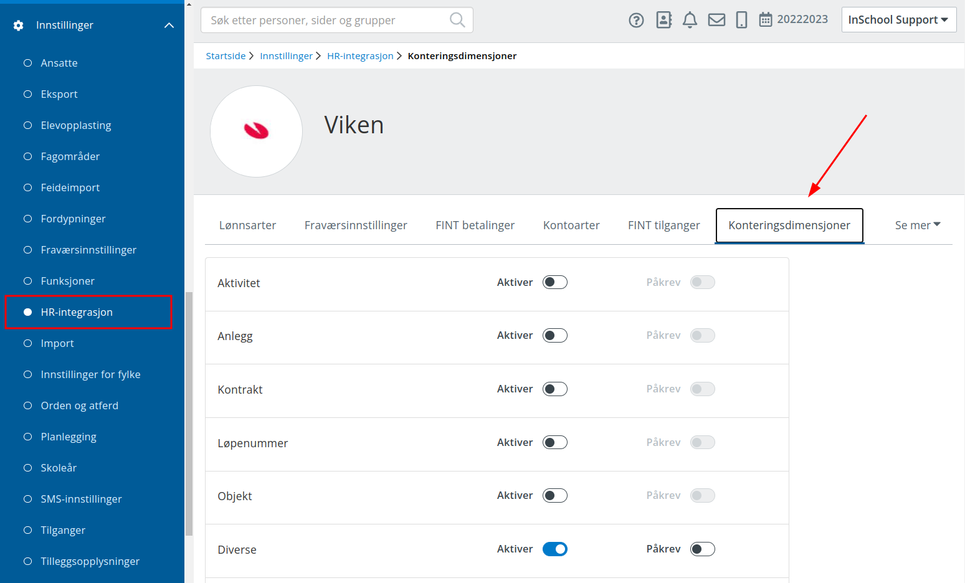Open the notifications bell icon
This screenshot has height=583, width=965.
pyautogui.click(x=690, y=21)
